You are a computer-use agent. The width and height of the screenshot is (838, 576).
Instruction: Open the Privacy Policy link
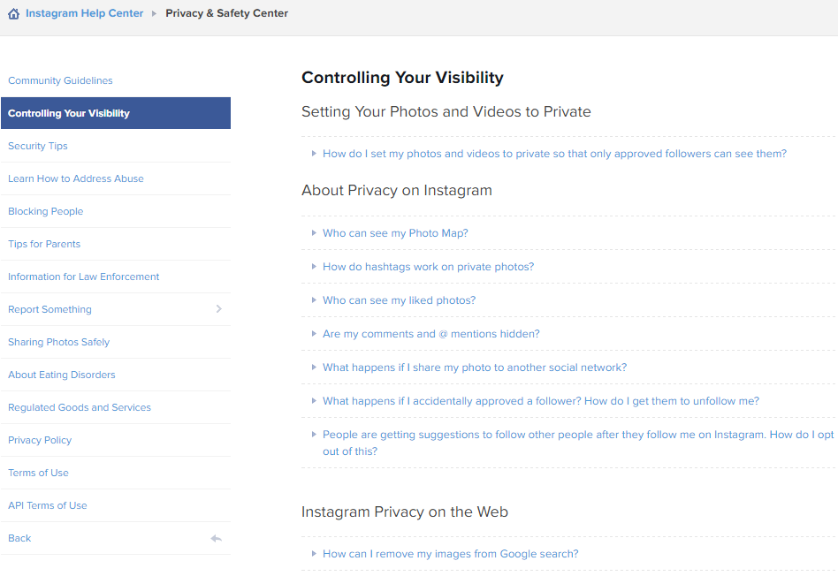pyautogui.click(x=40, y=440)
